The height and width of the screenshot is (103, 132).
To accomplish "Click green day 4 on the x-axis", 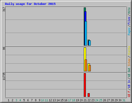I will pyautogui.click(x=20, y=100).
